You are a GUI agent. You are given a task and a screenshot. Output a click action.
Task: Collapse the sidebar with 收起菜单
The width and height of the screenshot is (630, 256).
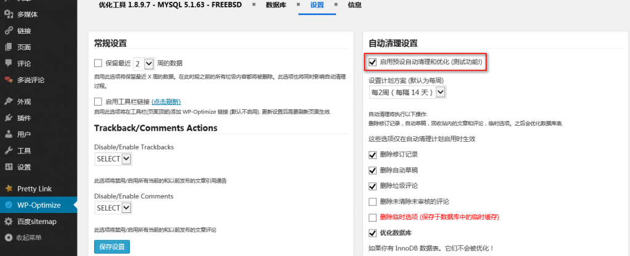click(28, 238)
